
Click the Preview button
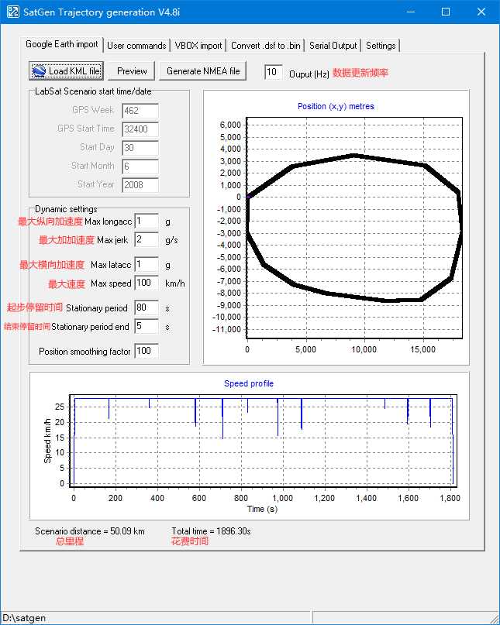[x=132, y=71]
